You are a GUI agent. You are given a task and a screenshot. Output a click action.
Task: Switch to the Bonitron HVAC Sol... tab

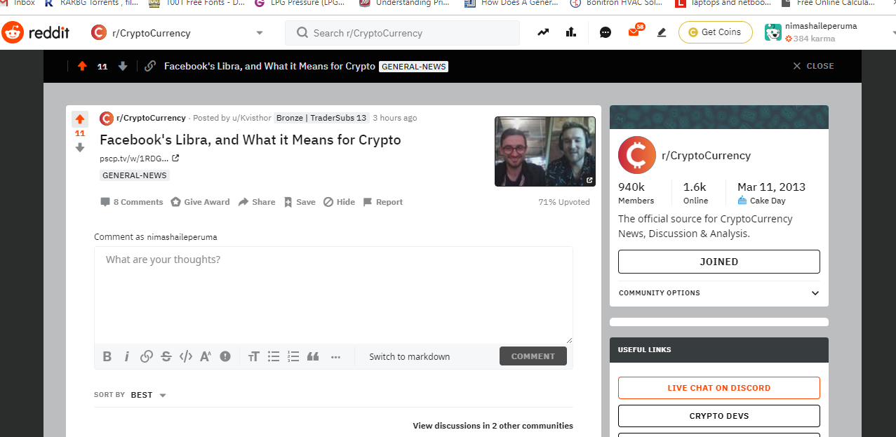(615, 4)
